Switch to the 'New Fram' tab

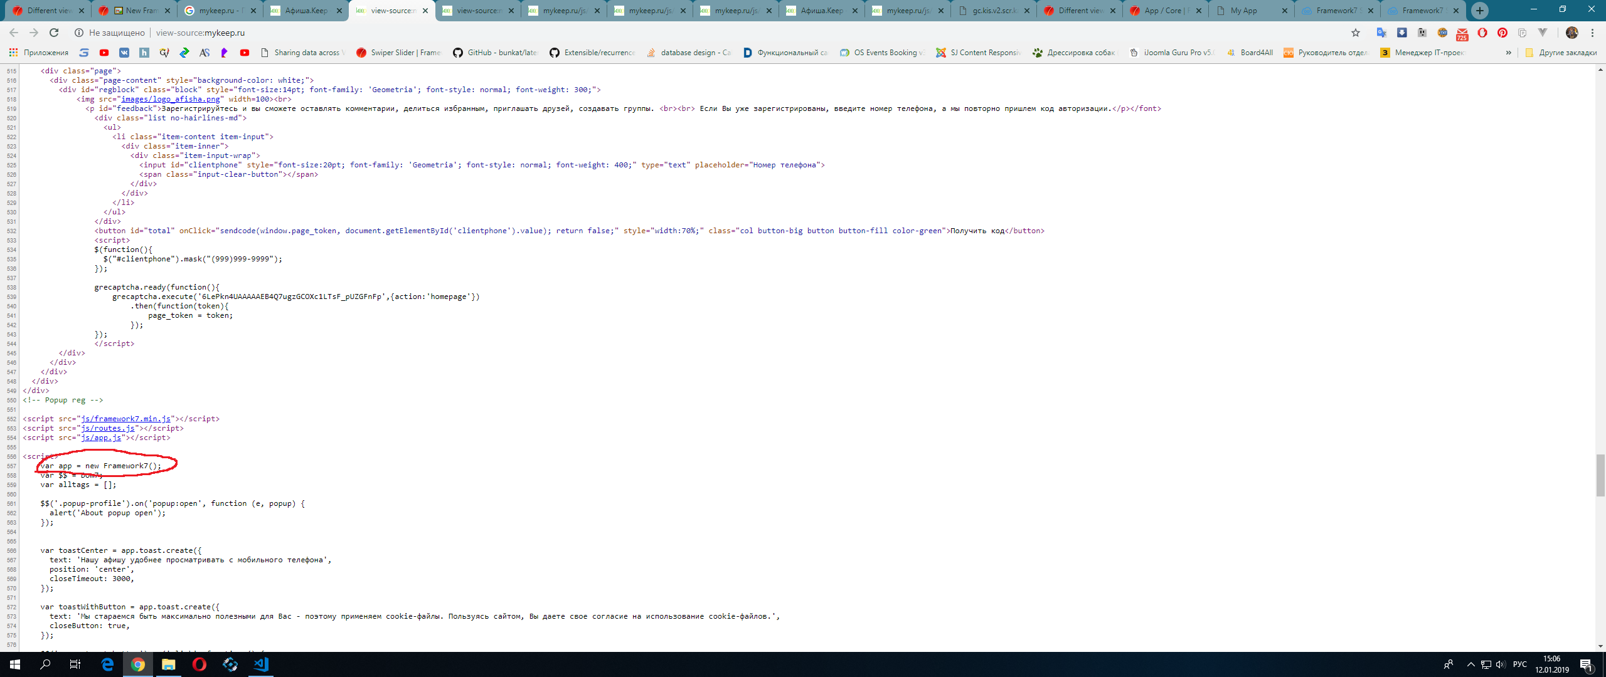click(134, 11)
